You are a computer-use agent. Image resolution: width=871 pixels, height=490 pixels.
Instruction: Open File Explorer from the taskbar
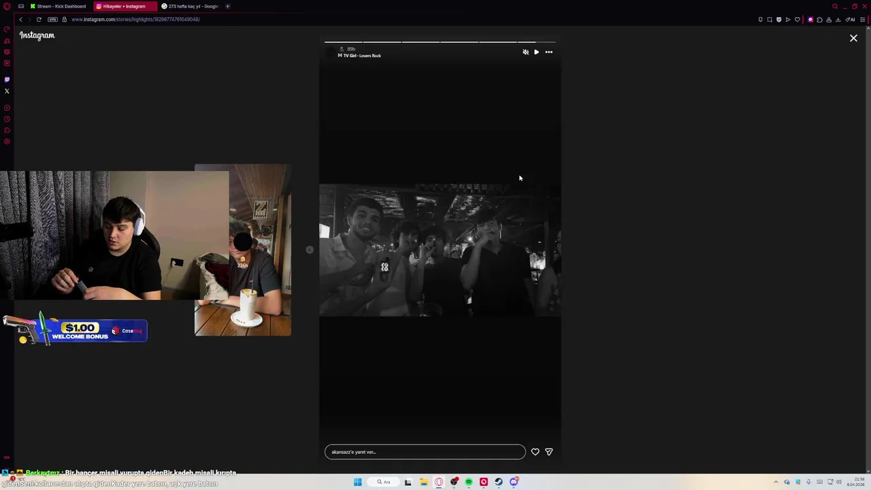click(x=424, y=482)
